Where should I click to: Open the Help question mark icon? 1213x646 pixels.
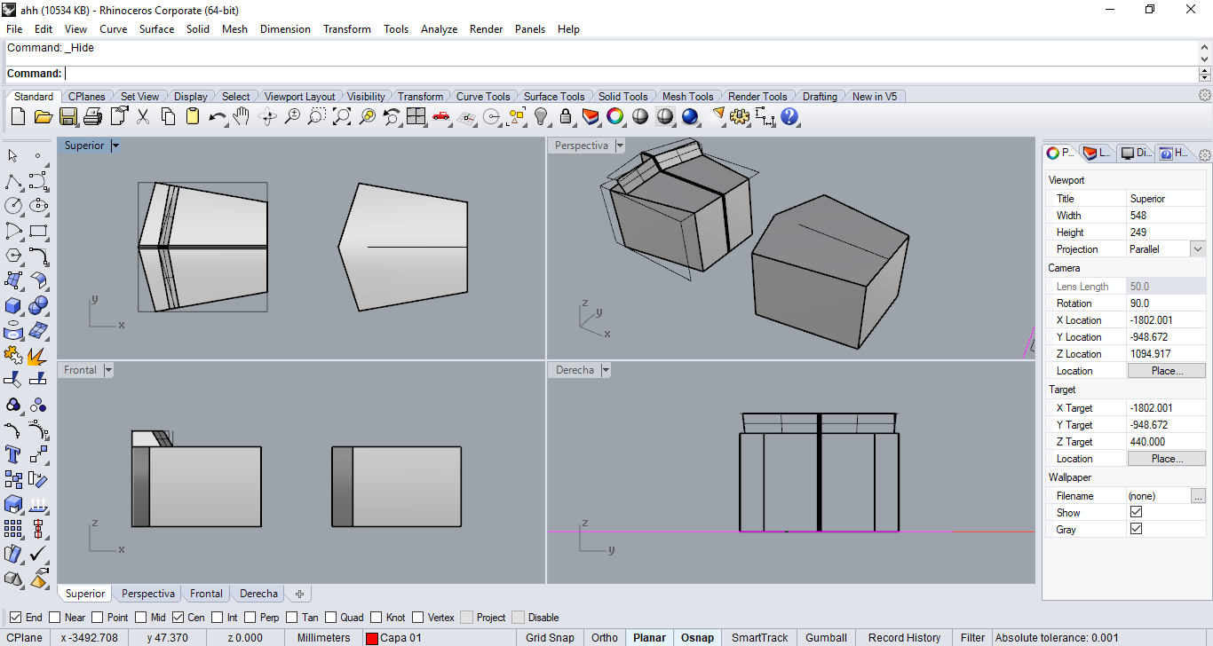(789, 116)
